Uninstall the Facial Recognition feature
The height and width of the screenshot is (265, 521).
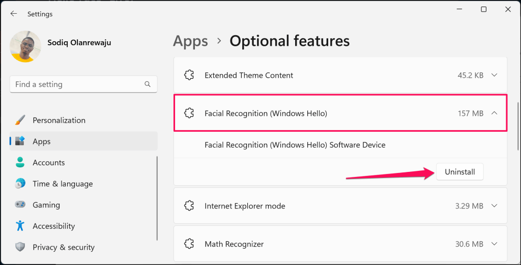(x=460, y=172)
